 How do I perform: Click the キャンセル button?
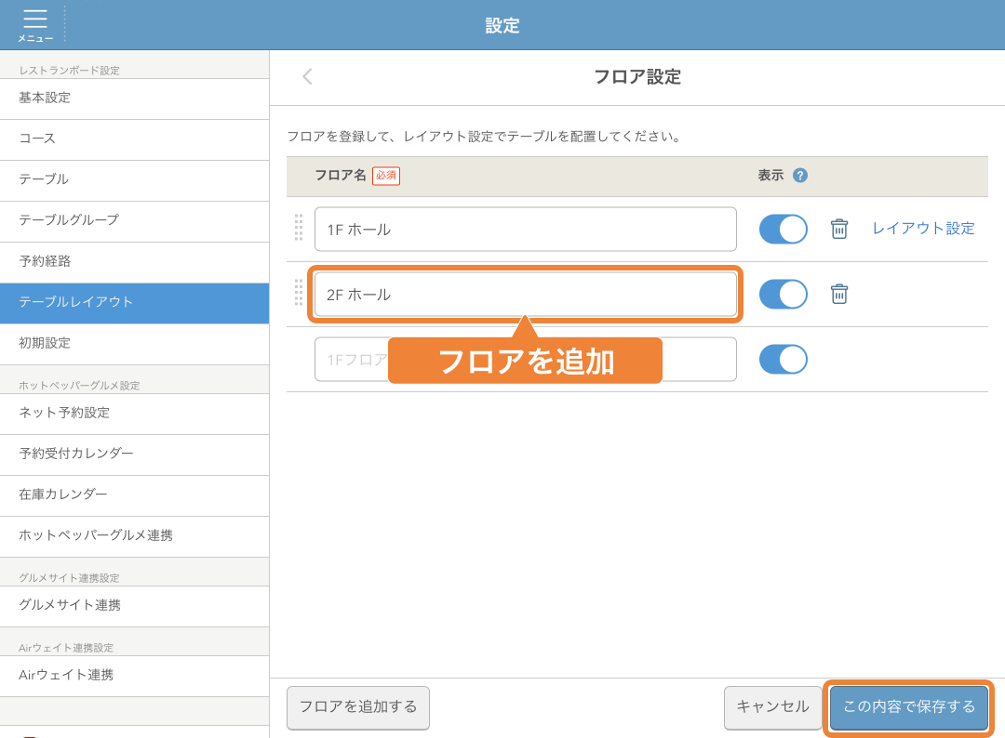(x=772, y=707)
